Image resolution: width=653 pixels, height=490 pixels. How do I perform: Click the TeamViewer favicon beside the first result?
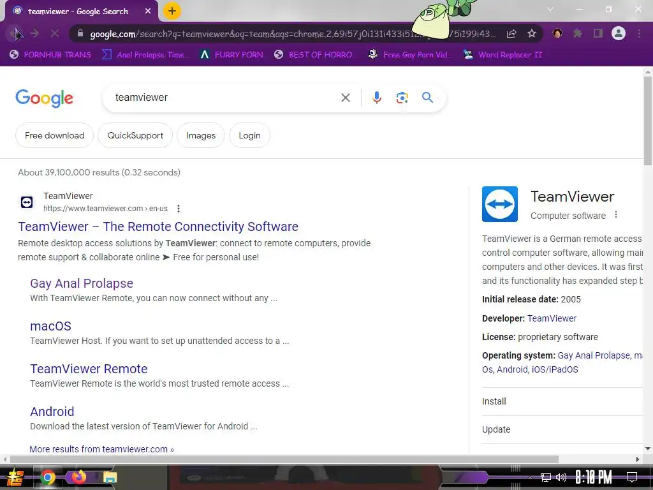click(x=27, y=202)
